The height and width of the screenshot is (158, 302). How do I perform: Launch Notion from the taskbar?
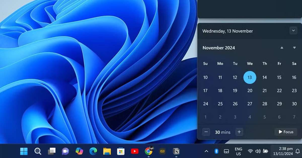click(x=176, y=151)
